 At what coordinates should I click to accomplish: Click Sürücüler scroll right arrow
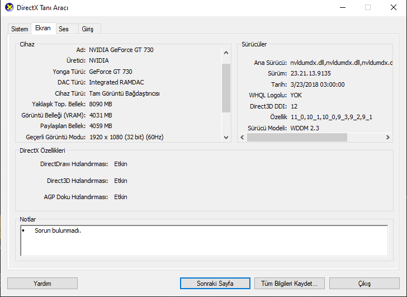click(x=388, y=138)
